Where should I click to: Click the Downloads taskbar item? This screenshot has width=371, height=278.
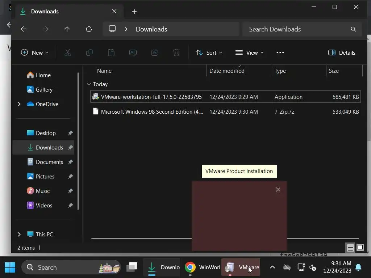162,268
